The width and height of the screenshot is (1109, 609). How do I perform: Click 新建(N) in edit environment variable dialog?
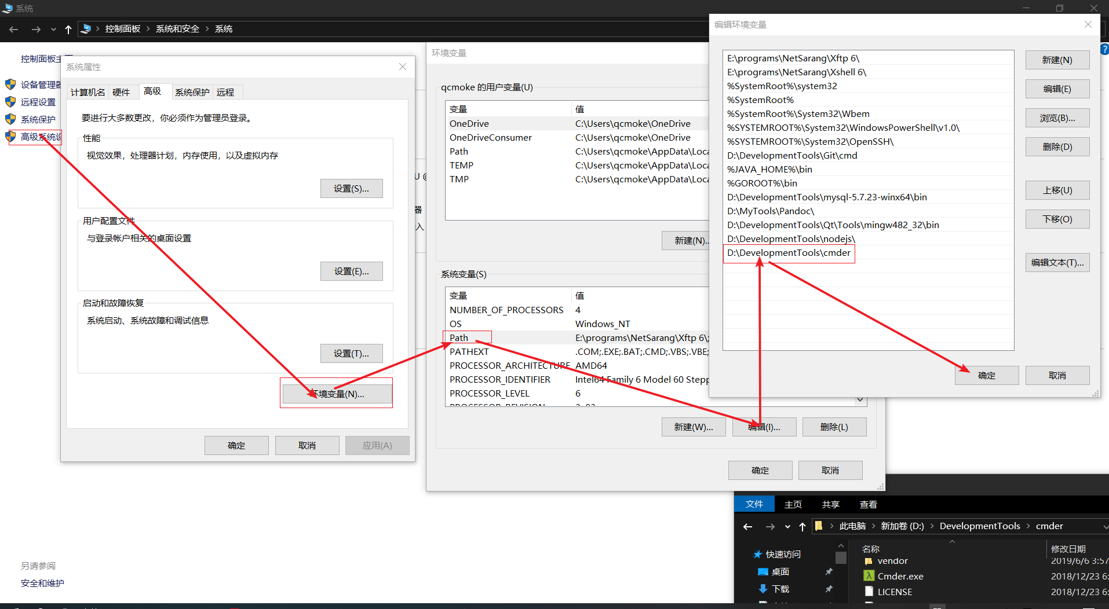(1057, 60)
